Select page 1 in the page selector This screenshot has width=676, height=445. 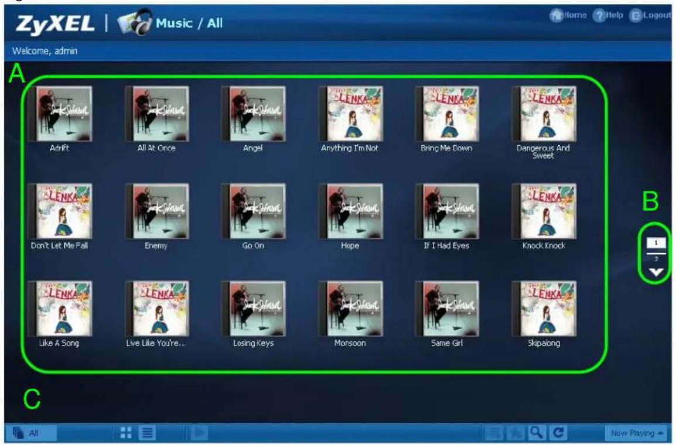click(655, 243)
